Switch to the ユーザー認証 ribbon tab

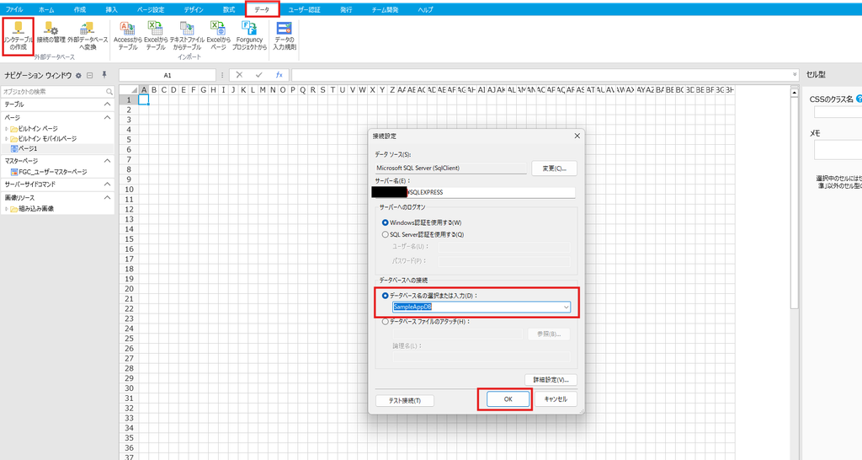304,9
